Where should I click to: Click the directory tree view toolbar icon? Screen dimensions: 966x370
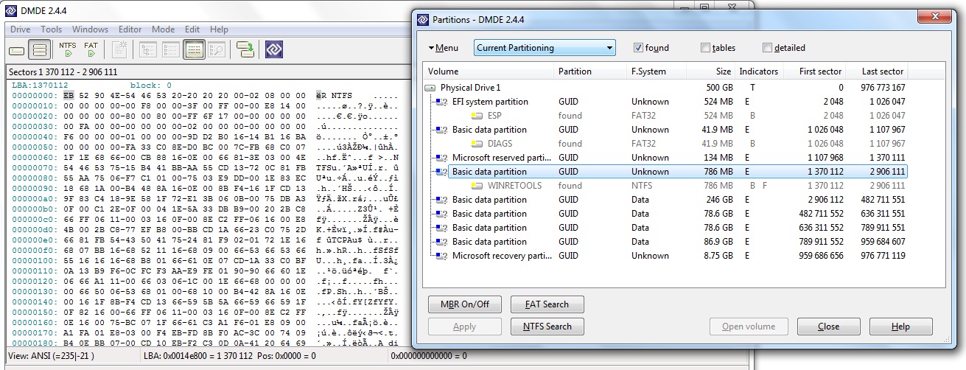click(x=149, y=49)
